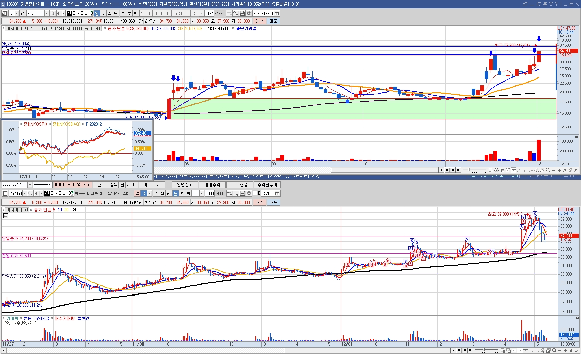Open stock code 267850 dropdown in lower toolbar
581x354 pixels.
(x=25, y=193)
